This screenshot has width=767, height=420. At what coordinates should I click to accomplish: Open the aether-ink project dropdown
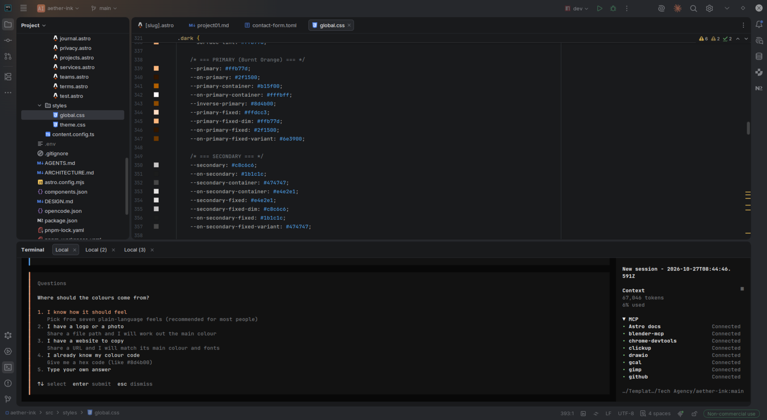58,8
